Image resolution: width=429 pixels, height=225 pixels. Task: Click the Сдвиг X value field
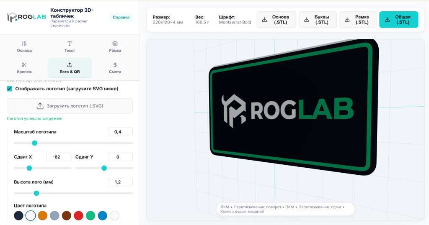tap(59, 157)
